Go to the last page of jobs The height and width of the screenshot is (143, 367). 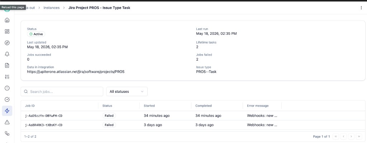(359, 136)
